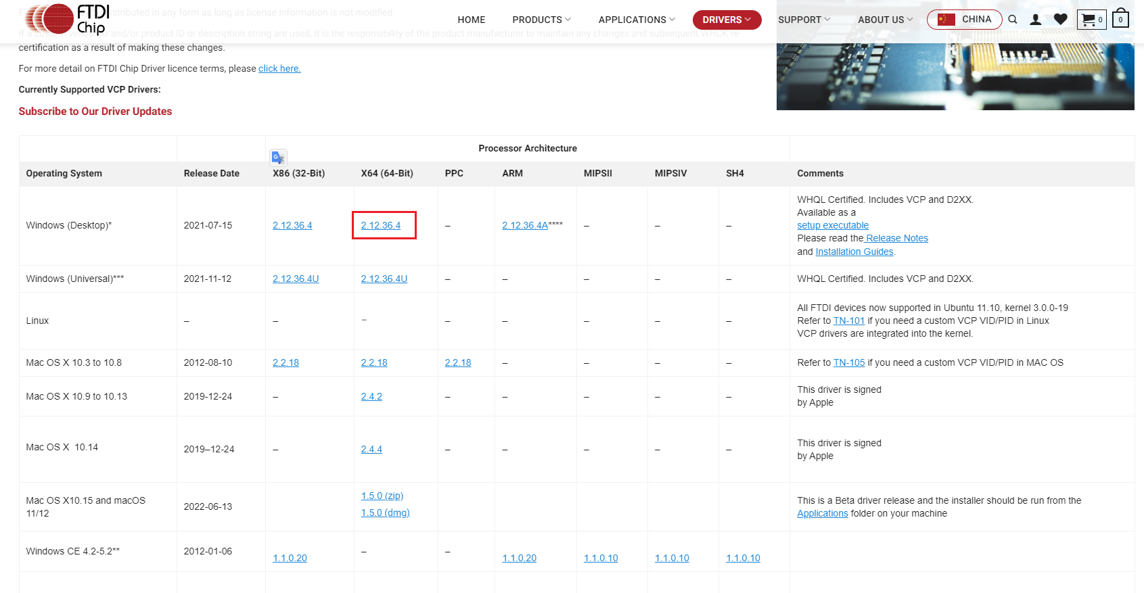Select the CHINA region button
The image size is (1144, 593).
[965, 20]
